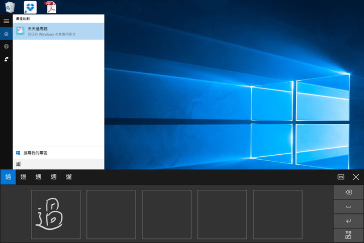
Task: Switch keyboard mode via 繁體 handwriting button
Action: click(x=348, y=235)
